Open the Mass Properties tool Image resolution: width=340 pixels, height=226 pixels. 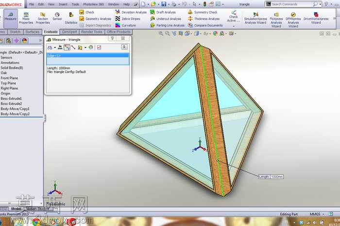click(x=26, y=18)
